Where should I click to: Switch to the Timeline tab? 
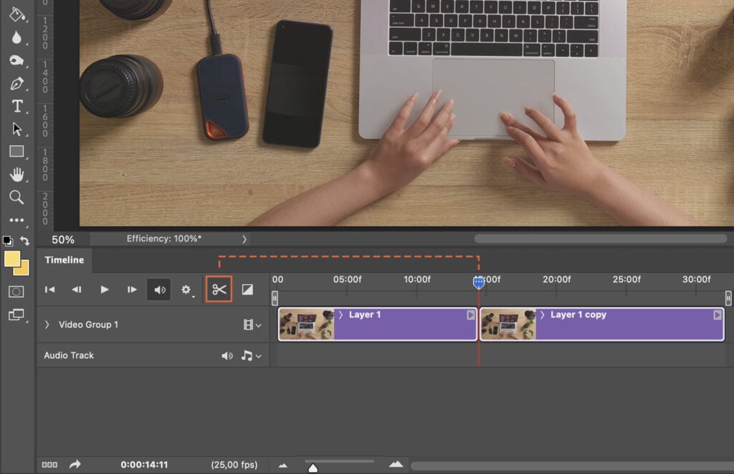pos(65,260)
